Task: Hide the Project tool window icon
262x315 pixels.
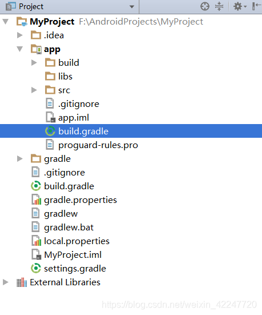Action: coord(257,6)
